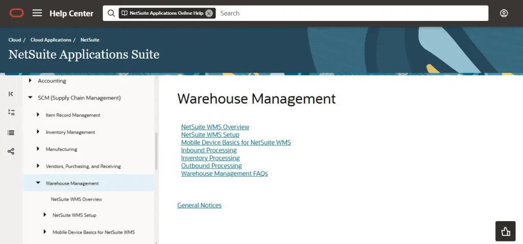Click the thumbs-up feedback button
523x244 pixels.
(505, 231)
